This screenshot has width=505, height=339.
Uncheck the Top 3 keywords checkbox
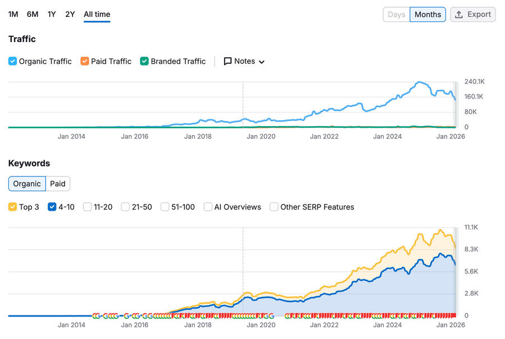point(12,207)
